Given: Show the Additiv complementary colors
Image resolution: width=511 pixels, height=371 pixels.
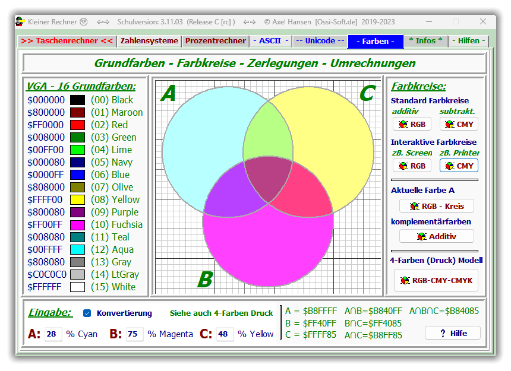Looking at the screenshot, I should click(437, 236).
